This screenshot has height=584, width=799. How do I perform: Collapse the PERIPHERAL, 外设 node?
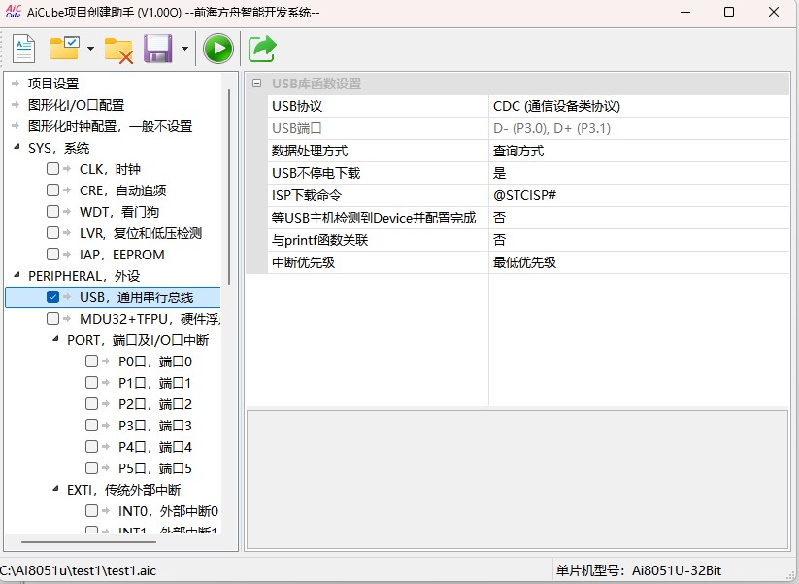click(x=17, y=275)
